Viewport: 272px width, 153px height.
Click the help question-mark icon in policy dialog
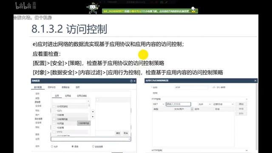point(131,81)
